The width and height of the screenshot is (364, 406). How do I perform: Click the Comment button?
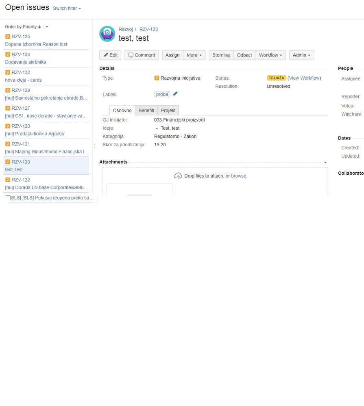(x=142, y=55)
